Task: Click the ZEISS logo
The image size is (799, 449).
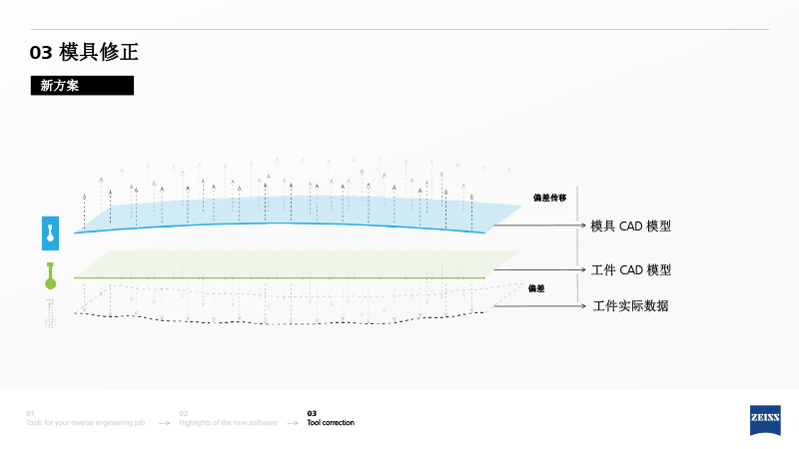Action: (765, 419)
